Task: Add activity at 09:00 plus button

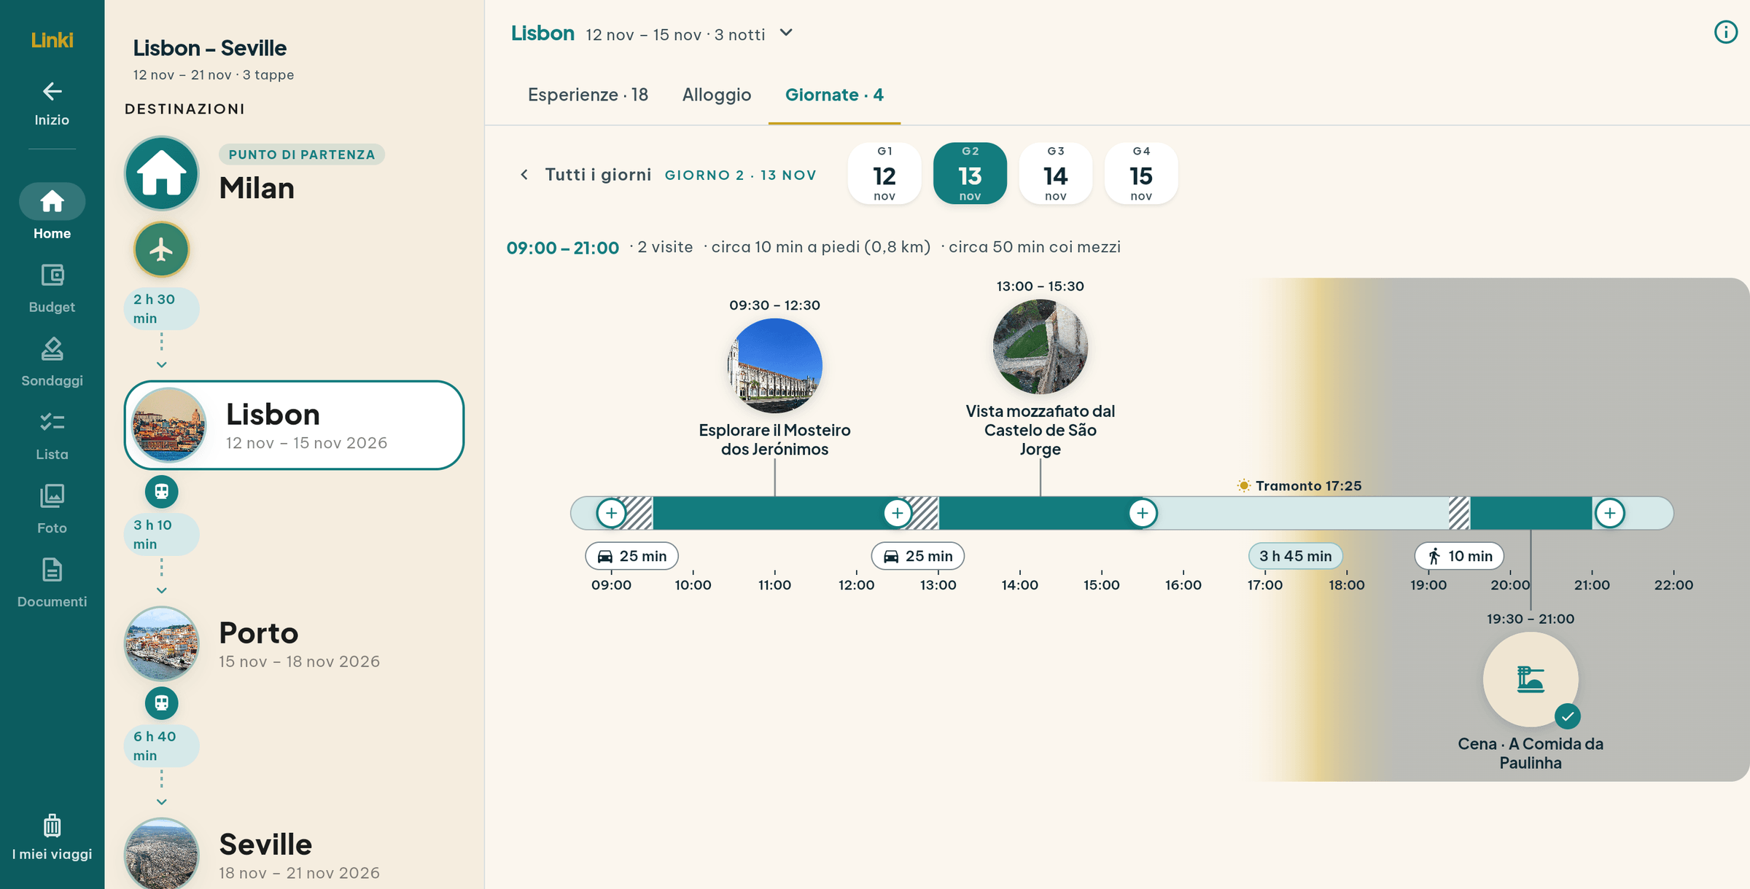Action: pos(611,513)
